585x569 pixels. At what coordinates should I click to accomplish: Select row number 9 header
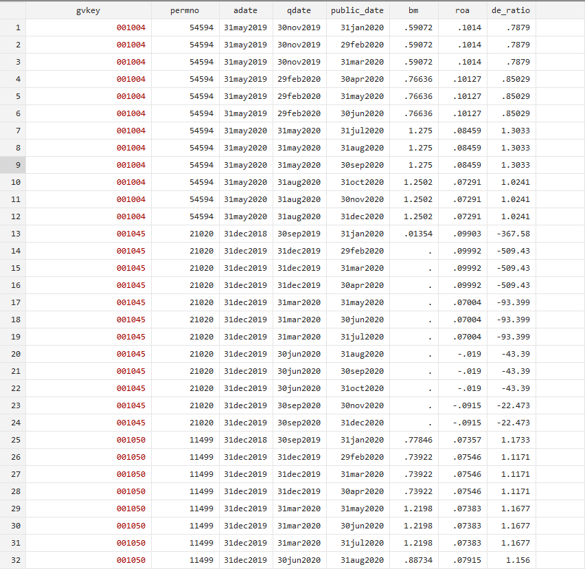(x=12, y=165)
